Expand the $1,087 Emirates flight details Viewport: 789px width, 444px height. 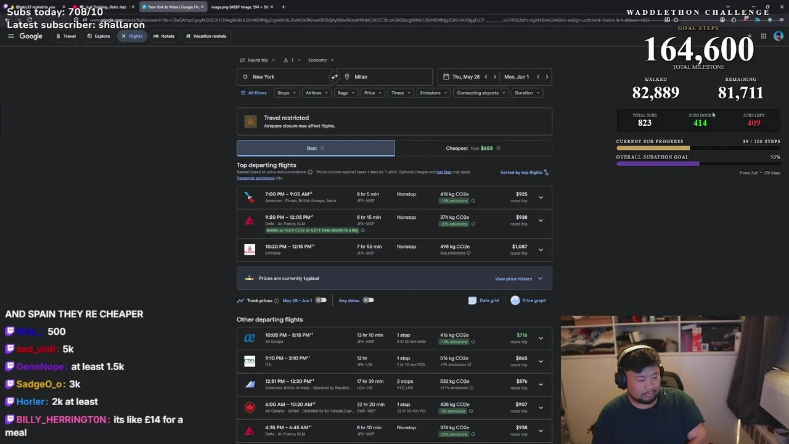pyautogui.click(x=541, y=250)
